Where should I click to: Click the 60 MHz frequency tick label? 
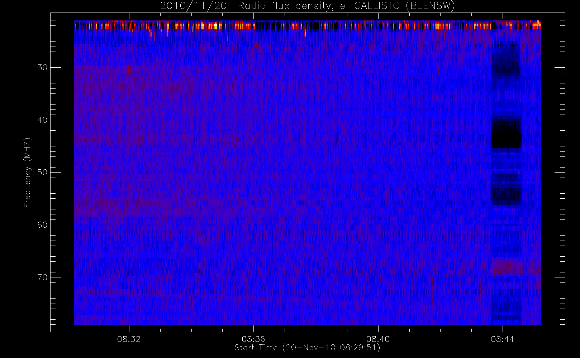(x=42, y=225)
